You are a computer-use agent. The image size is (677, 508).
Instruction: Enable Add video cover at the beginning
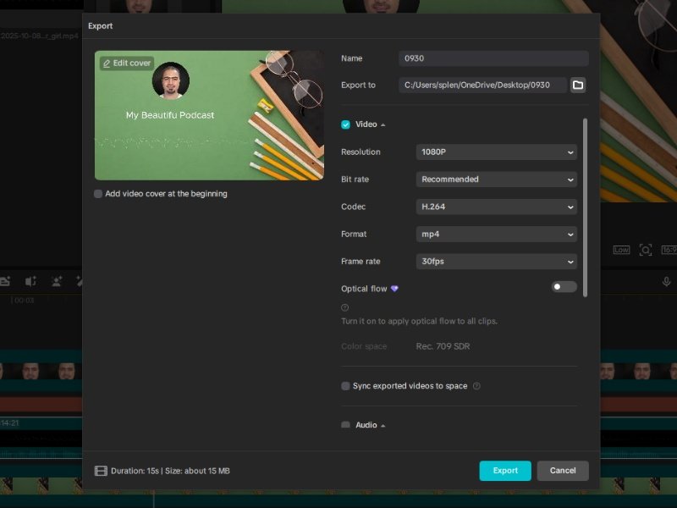(x=99, y=194)
